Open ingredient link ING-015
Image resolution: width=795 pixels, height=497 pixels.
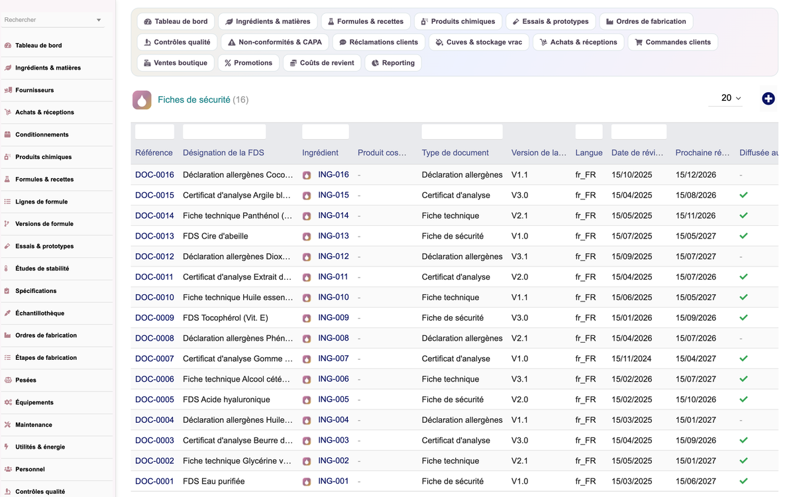pyautogui.click(x=333, y=195)
